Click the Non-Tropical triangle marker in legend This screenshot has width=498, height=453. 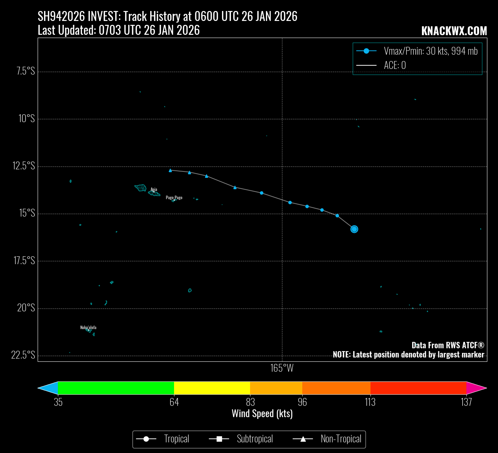(x=303, y=440)
